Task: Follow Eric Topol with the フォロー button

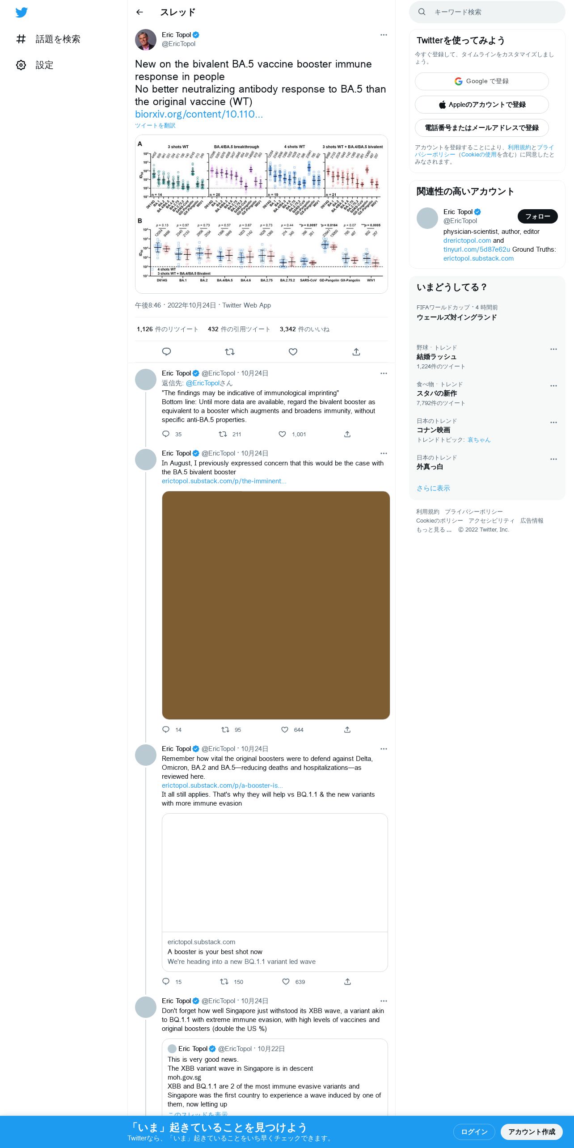Action: click(538, 216)
